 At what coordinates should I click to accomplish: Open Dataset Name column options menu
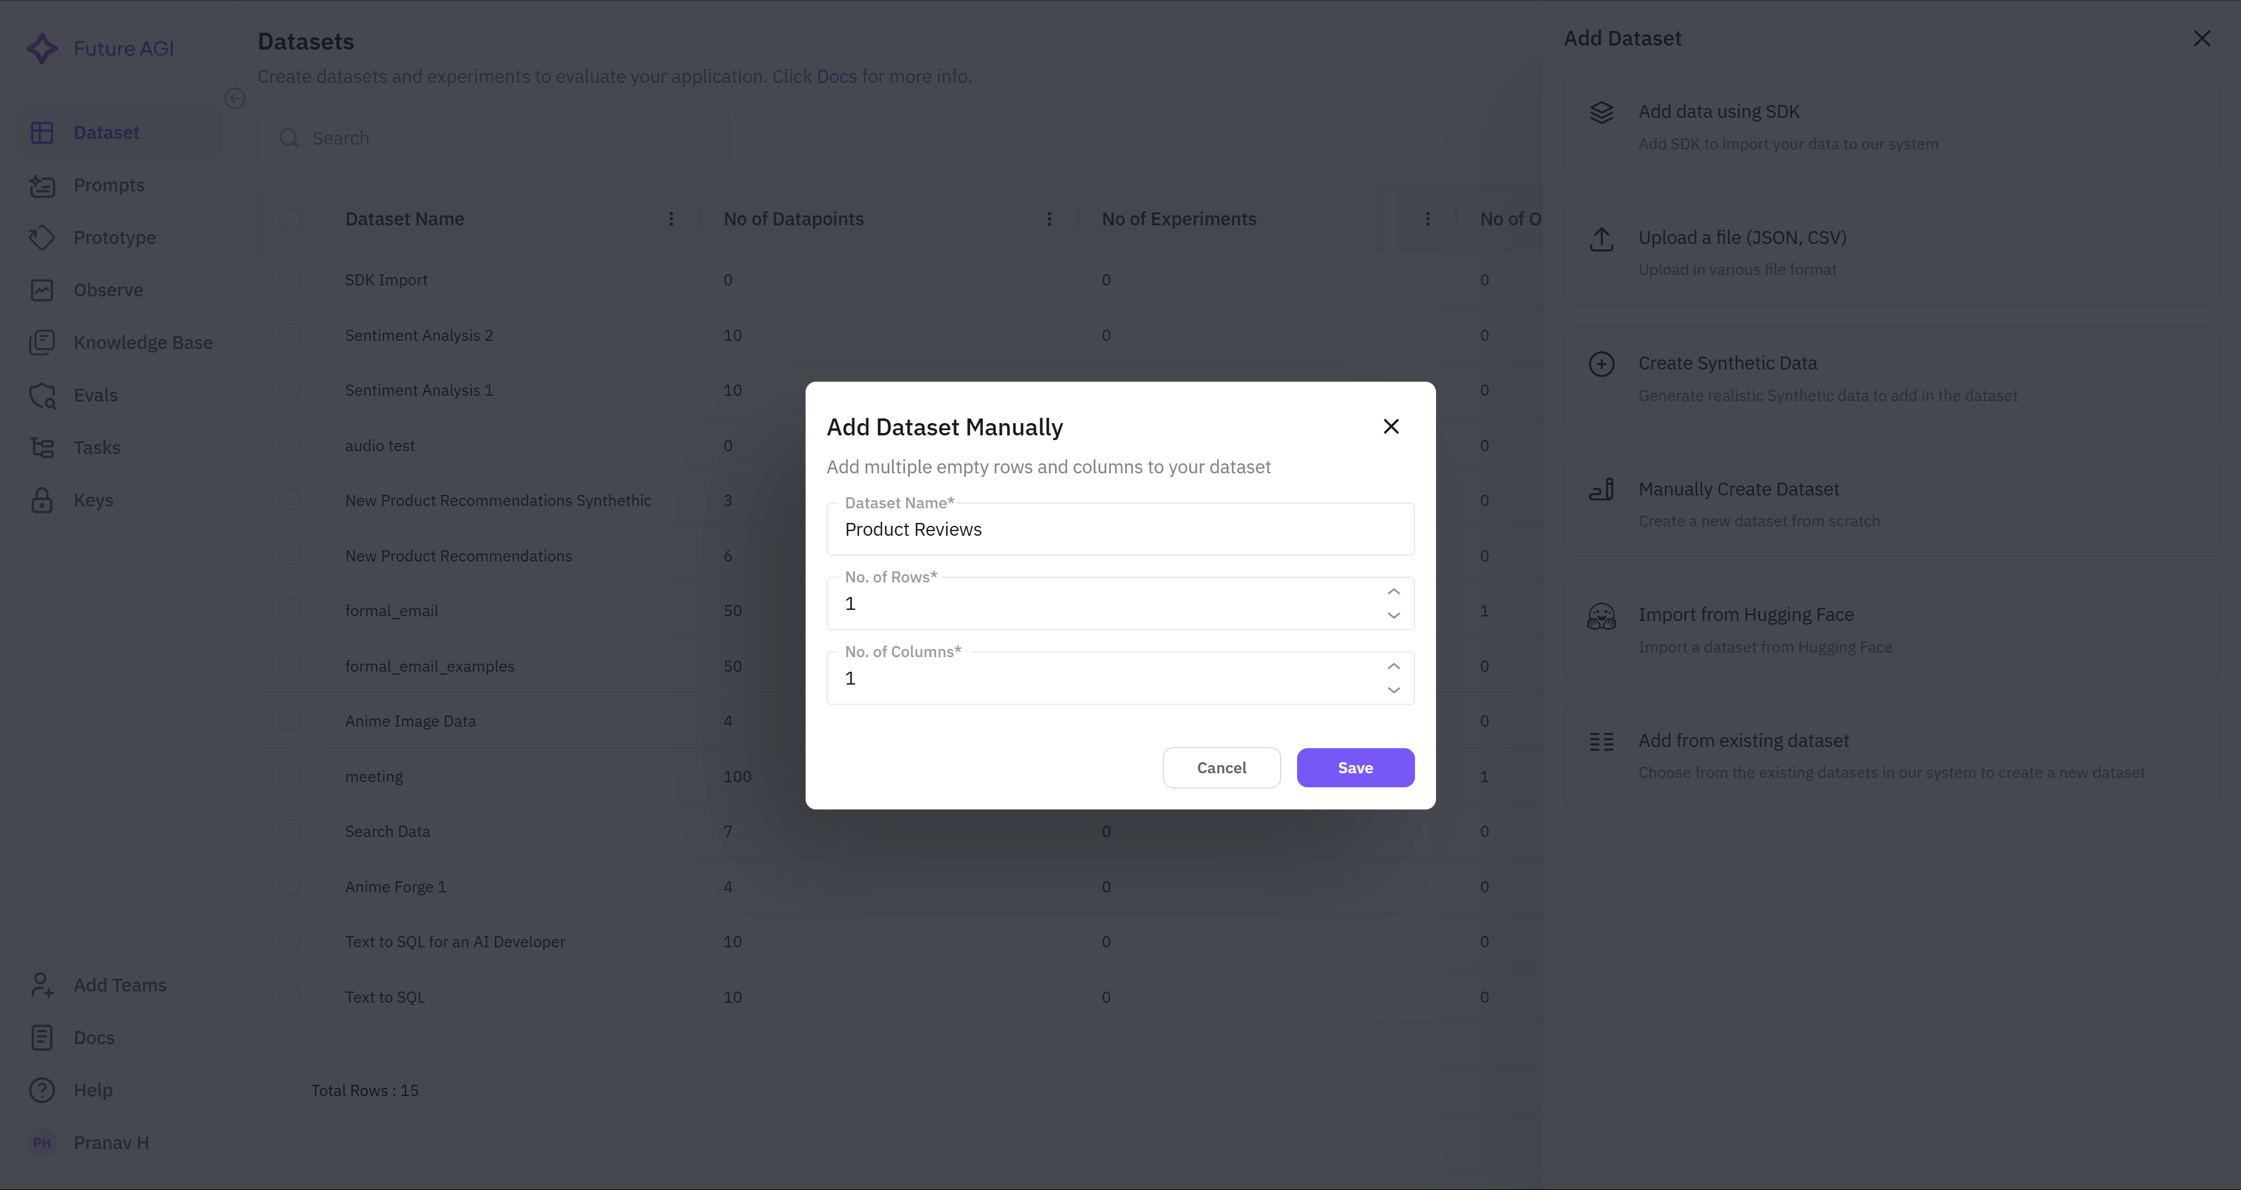(671, 219)
